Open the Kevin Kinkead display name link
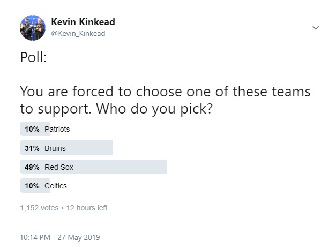 point(83,22)
